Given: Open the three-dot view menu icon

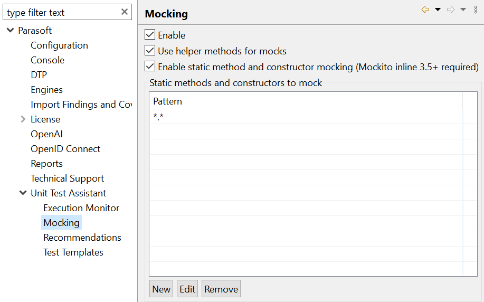Looking at the screenshot, I should pos(476,10).
